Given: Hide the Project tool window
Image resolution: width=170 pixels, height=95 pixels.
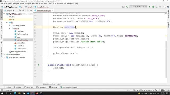Looking at the screenshot, I should (x=31, y=11).
